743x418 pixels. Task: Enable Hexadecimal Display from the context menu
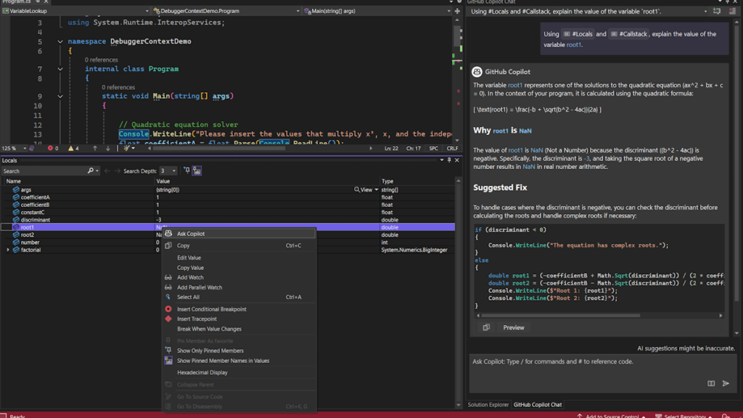[x=204, y=372]
